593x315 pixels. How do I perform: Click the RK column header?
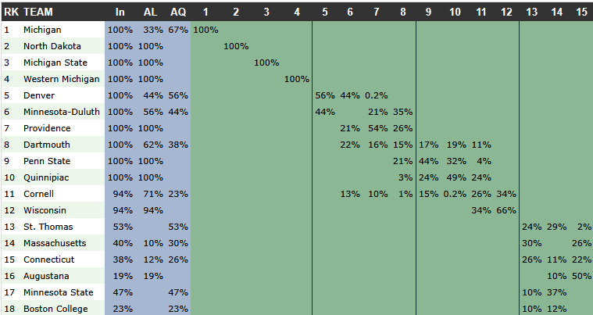(x=11, y=13)
